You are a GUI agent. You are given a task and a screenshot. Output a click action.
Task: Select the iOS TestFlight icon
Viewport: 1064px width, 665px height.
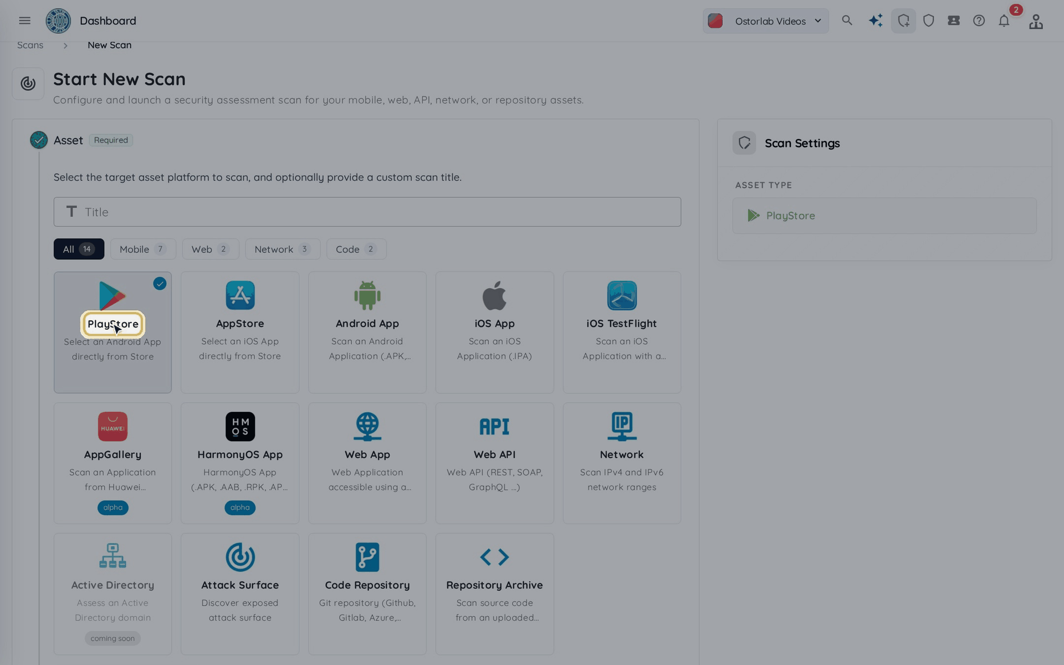pyautogui.click(x=622, y=295)
